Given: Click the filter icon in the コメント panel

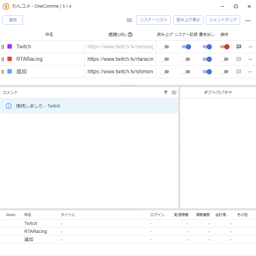Looking at the screenshot, I should 166,92.
